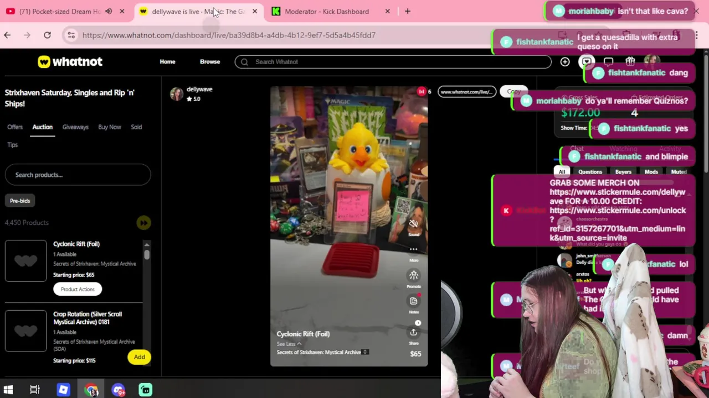Open the Home menu item

(x=167, y=61)
